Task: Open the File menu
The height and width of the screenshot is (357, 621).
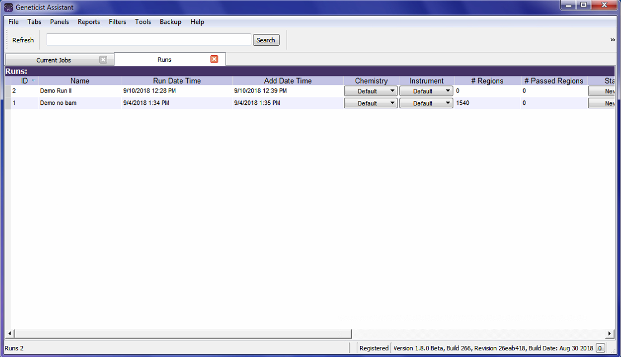Action: tap(13, 22)
